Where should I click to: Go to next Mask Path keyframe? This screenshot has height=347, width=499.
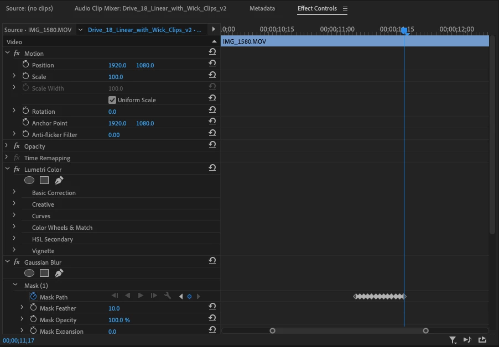[198, 297]
